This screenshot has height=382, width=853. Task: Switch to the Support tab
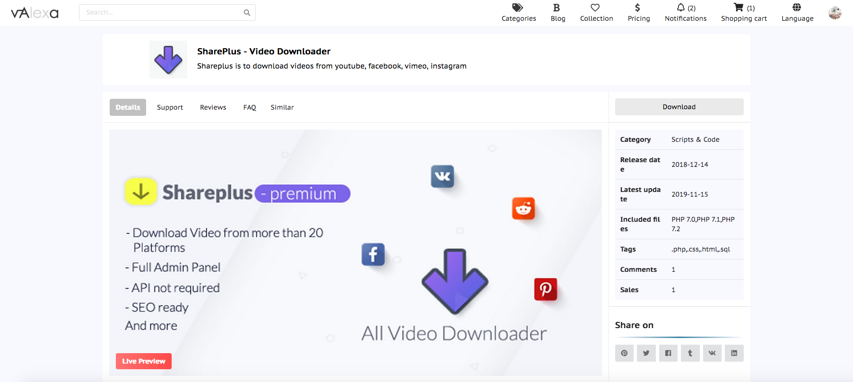[x=170, y=107]
